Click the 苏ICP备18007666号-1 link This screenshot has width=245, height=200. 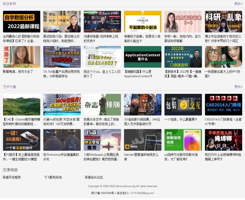pyautogui.click(x=104, y=193)
